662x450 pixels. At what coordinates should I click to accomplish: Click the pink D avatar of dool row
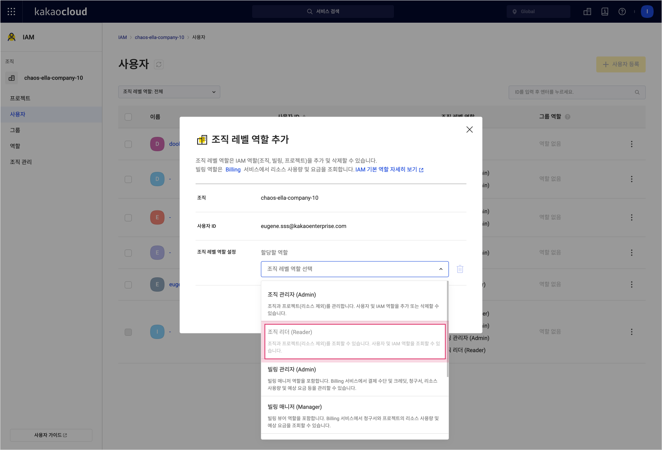pos(157,144)
